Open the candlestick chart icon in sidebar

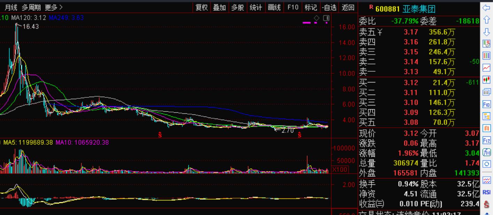pos(486,80)
